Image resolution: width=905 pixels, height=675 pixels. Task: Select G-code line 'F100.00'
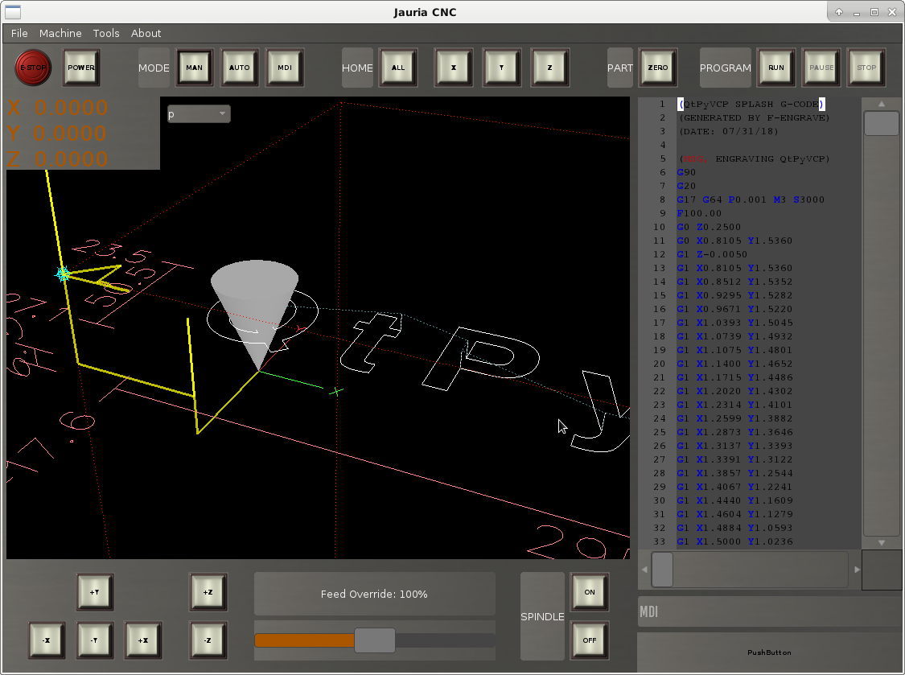coord(699,213)
